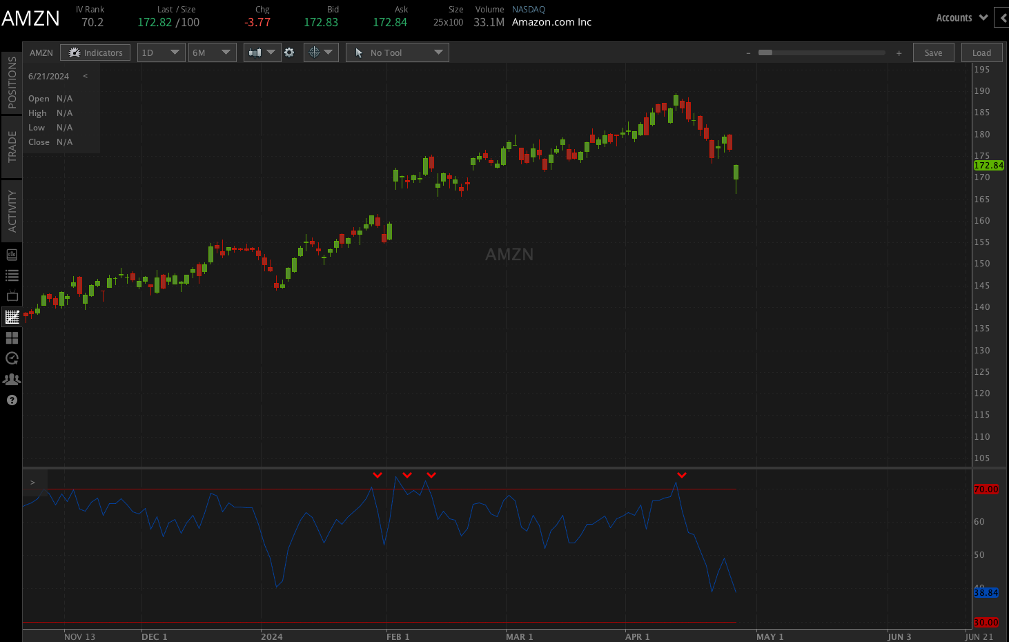Click the zoom in plus button
Screen dimensions: 1009x642
point(899,53)
